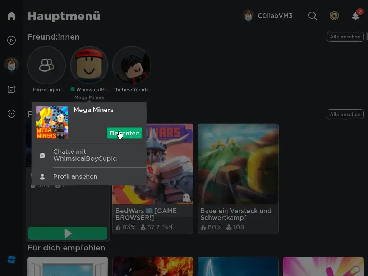Click the Mega Miners popup title
The image size is (368, 276).
(93, 110)
